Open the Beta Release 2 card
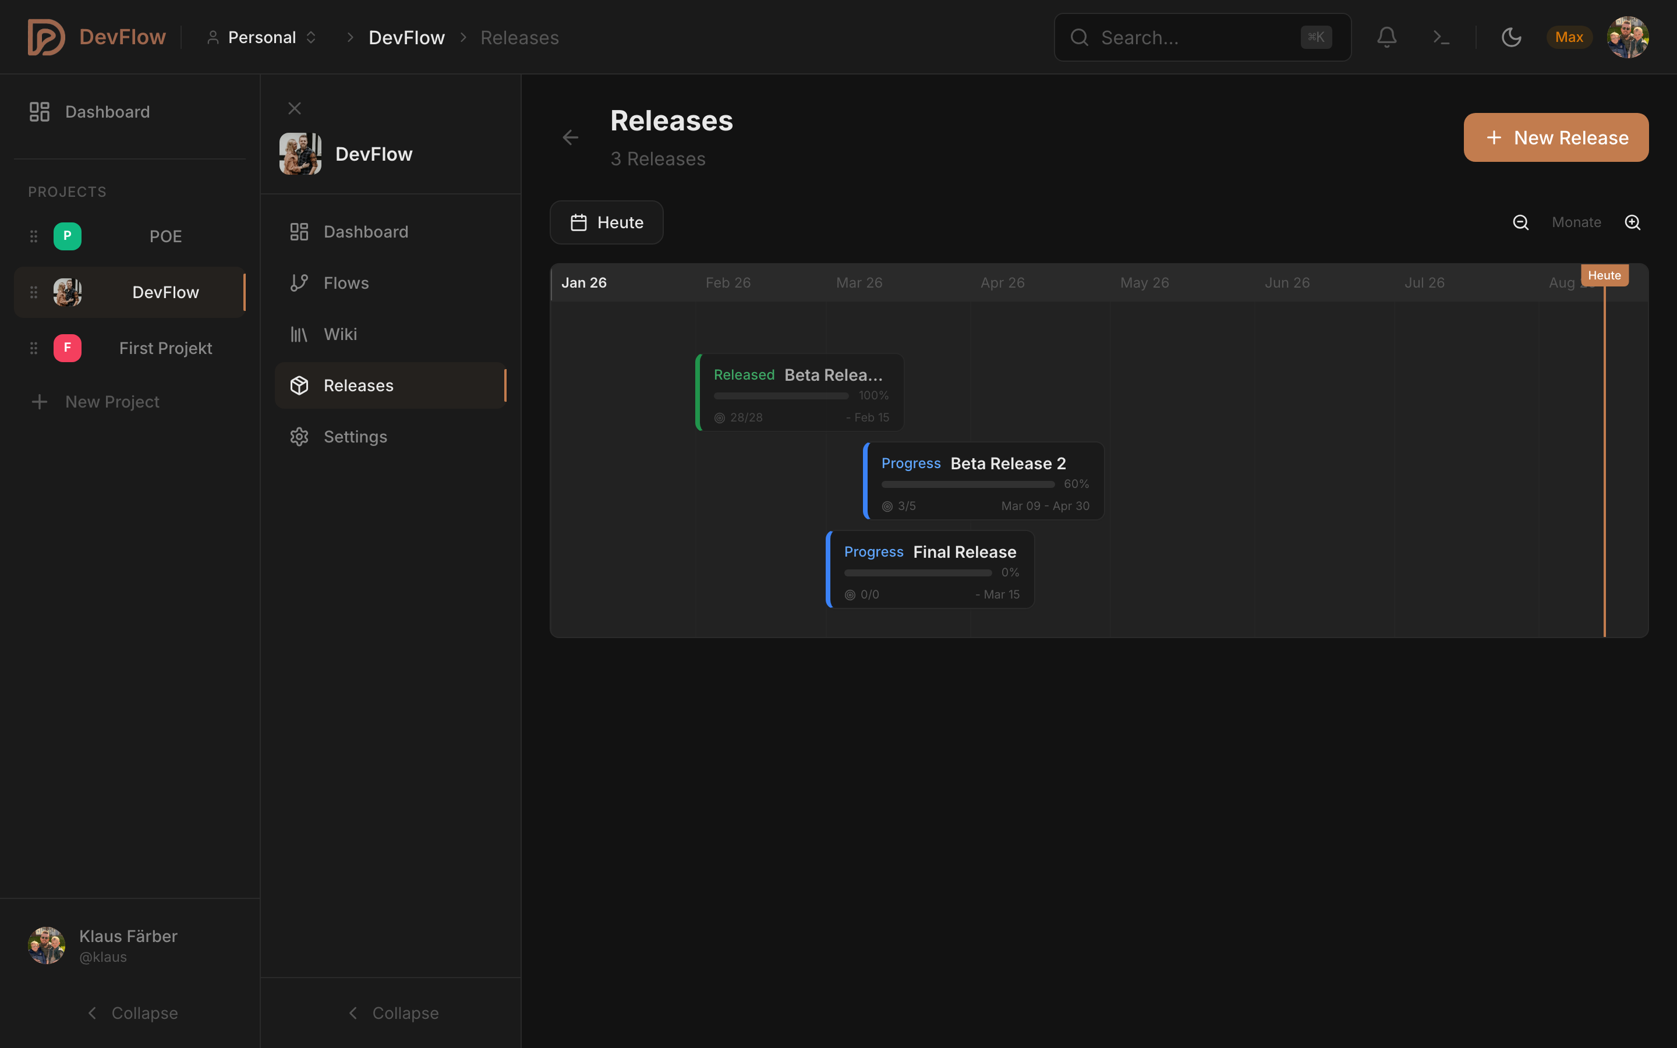Screen dimensions: 1677x1048 [x=983, y=481]
